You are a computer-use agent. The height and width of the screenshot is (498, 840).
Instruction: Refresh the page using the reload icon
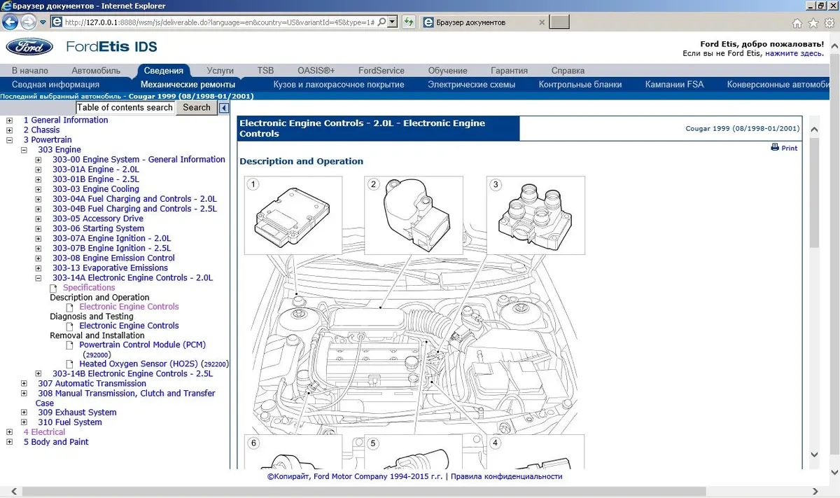407,22
